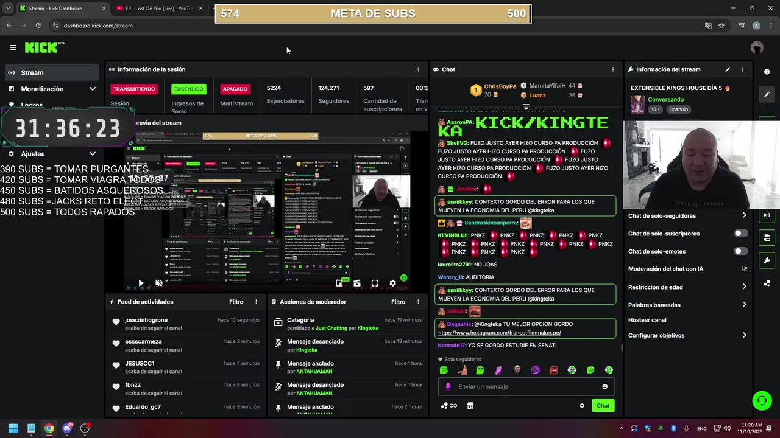
Task: Open Información de la sesión options menu
Action: pos(418,69)
